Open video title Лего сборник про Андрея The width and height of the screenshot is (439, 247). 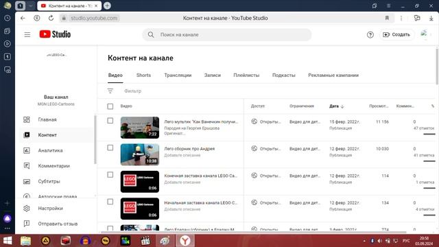(189, 149)
